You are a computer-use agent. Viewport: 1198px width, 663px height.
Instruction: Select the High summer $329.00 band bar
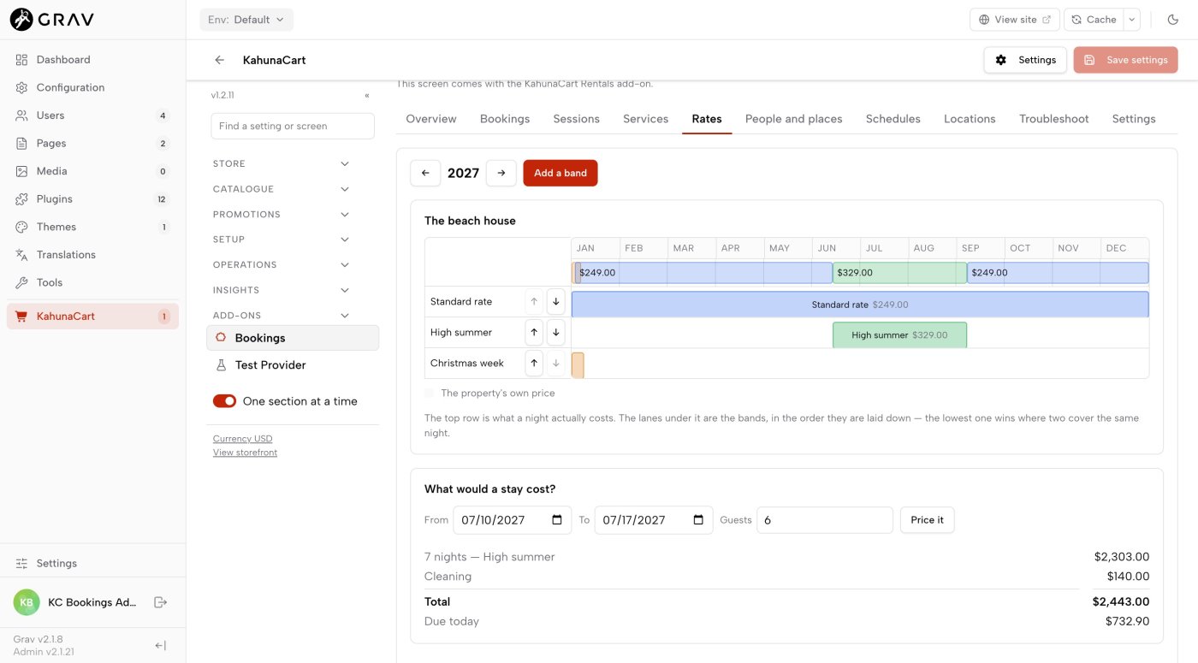pyautogui.click(x=899, y=335)
